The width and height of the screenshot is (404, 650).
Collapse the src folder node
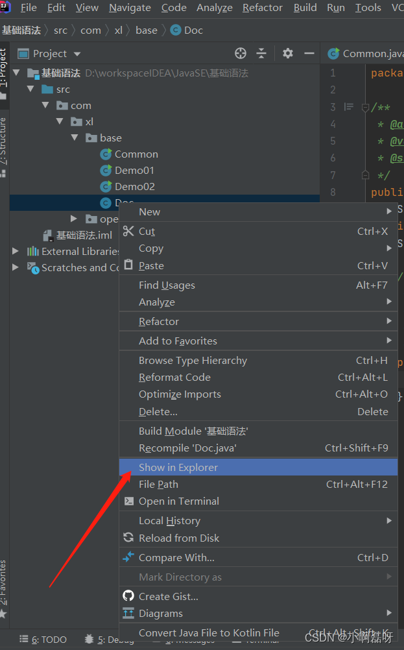30,89
